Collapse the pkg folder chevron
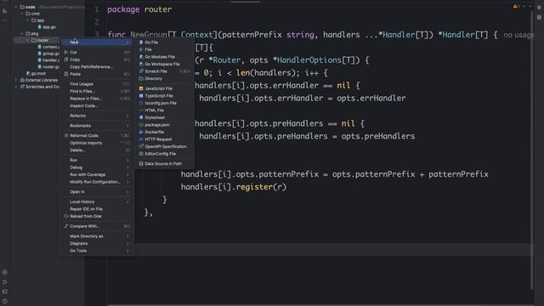 tap(22, 34)
